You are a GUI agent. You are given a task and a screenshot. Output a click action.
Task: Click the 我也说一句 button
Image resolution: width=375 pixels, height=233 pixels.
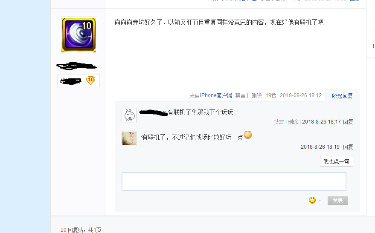[337, 161]
